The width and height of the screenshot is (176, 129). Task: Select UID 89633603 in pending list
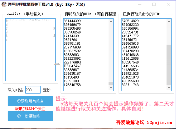click(x=71, y=55)
